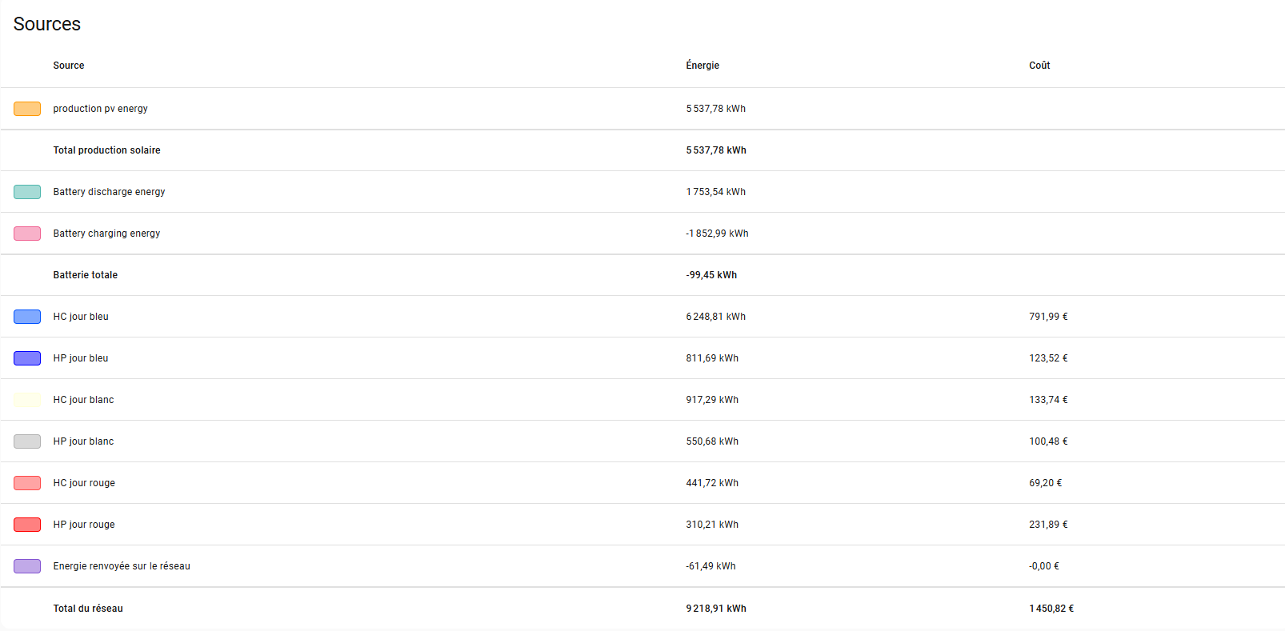Viewport: 1285px width, 631px height.
Task: Open the production pv energy row label
Action: pos(100,109)
